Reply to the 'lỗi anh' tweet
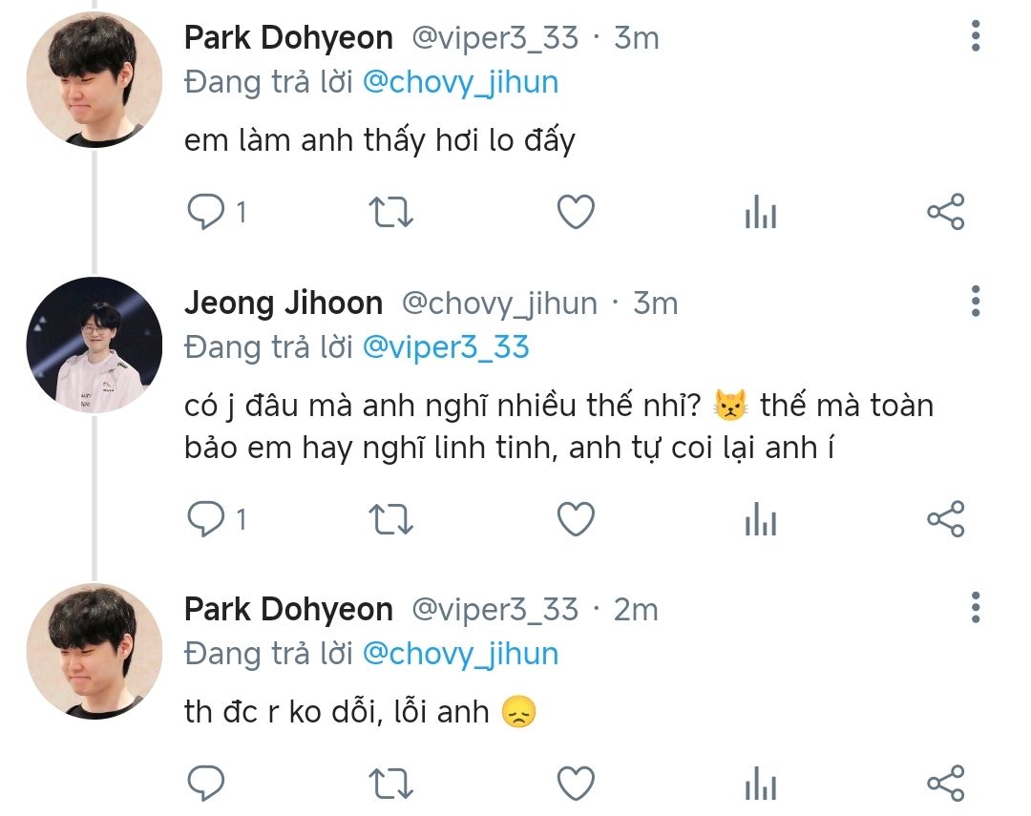1031x816 pixels. (x=204, y=785)
